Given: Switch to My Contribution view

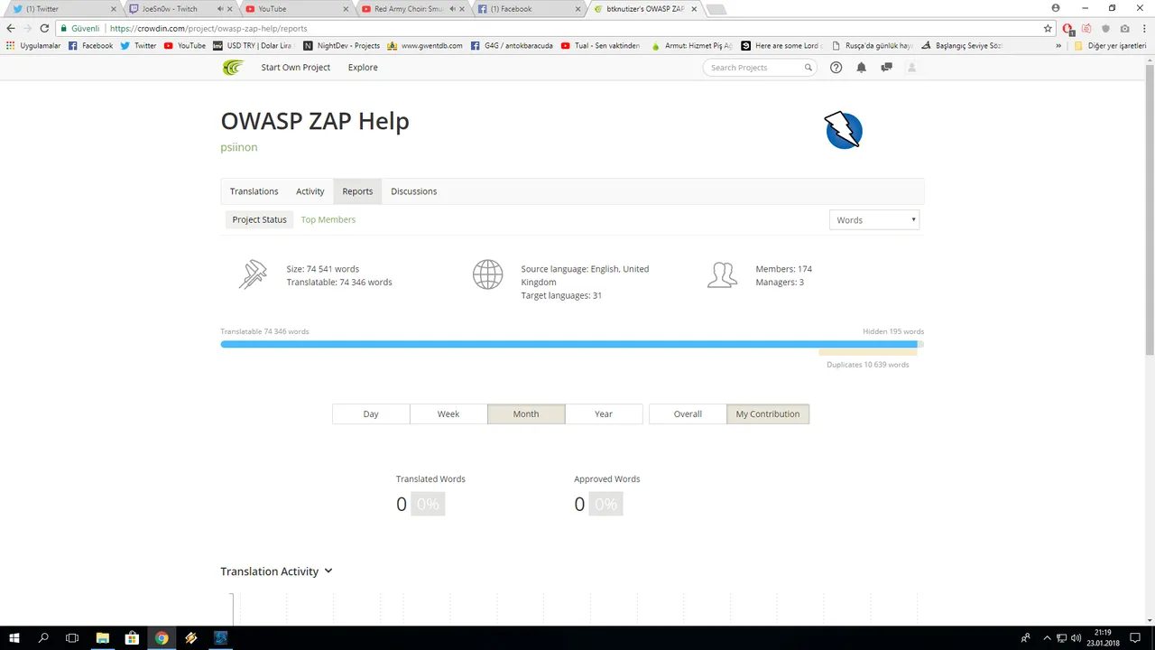Looking at the screenshot, I should (x=768, y=413).
